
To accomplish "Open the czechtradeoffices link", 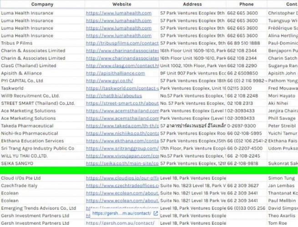I will [122, 186].
